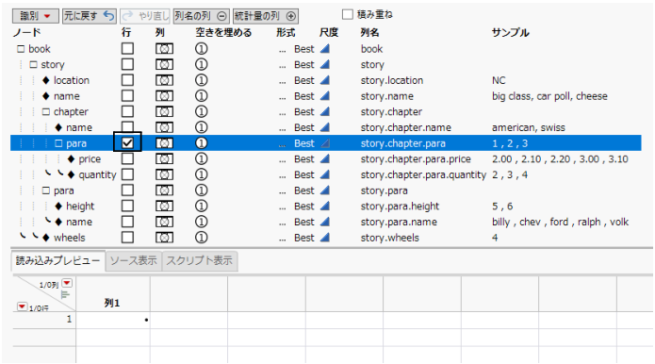Click the diamond icon beside height node
The image size is (655, 364).
pos(58,206)
